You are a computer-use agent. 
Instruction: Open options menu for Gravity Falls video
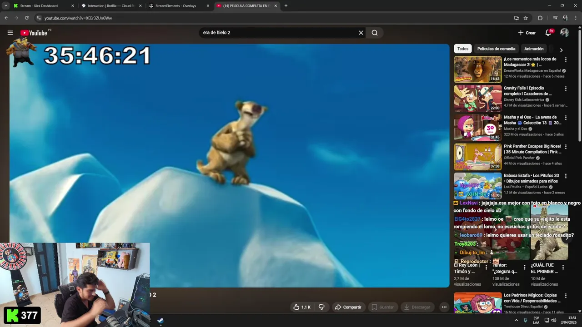coord(566,89)
